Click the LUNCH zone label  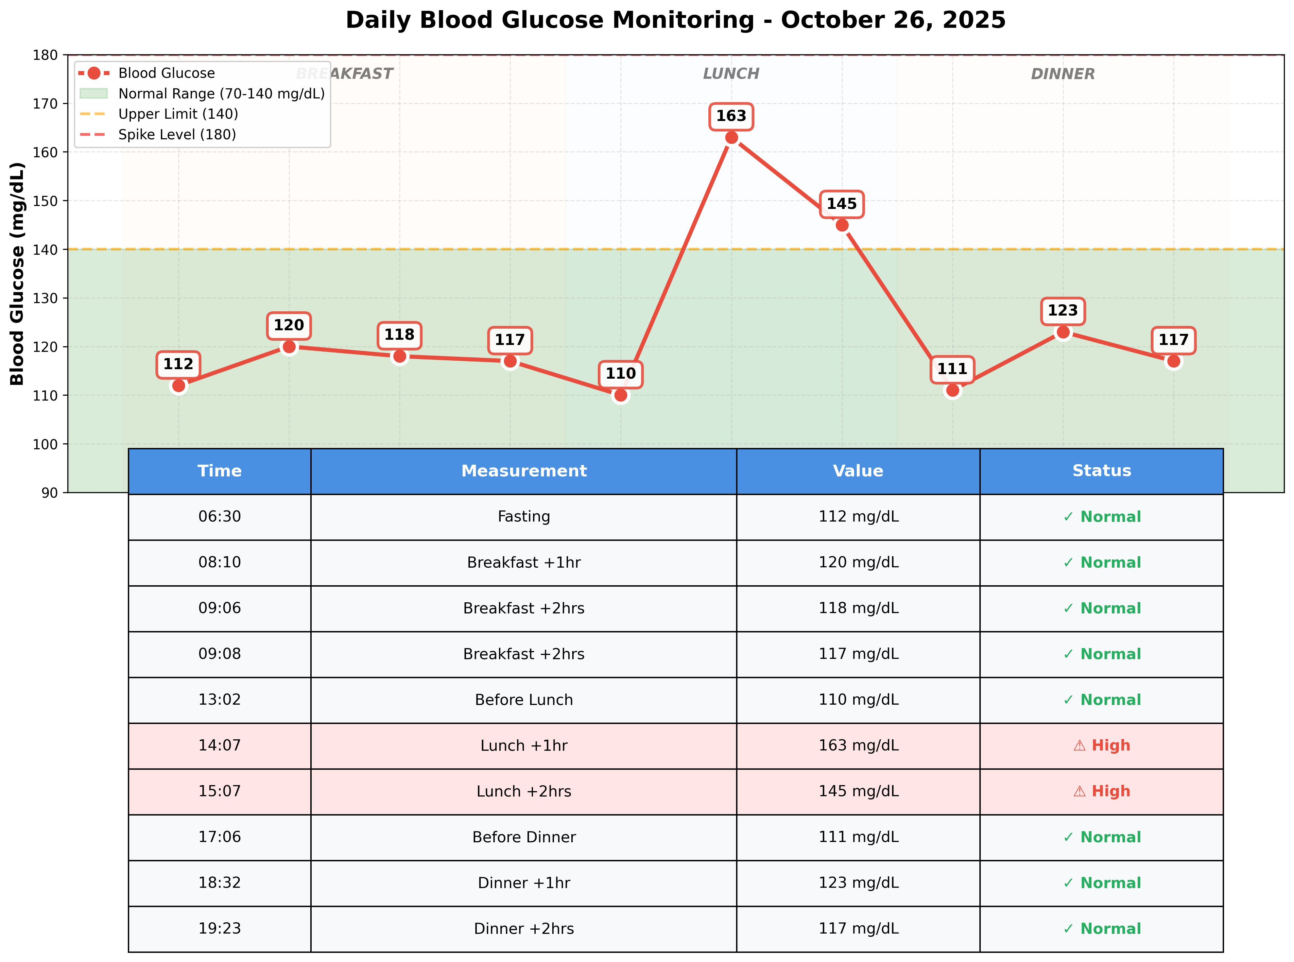pyautogui.click(x=731, y=74)
